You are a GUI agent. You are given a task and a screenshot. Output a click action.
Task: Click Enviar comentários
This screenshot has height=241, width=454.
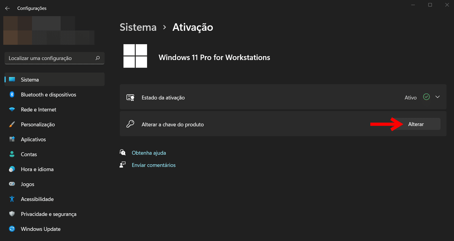tap(154, 165)
